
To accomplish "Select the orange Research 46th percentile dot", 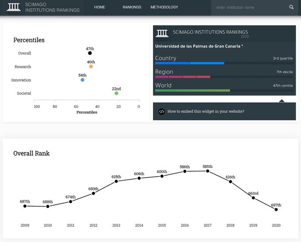I will [x=91, y=67].
